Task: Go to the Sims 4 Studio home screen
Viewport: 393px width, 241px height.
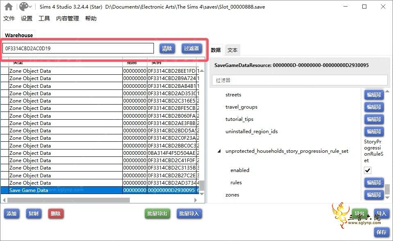Action: 9,7
